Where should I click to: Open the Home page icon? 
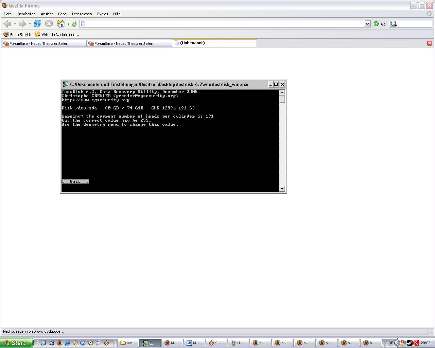pos(60,23)
